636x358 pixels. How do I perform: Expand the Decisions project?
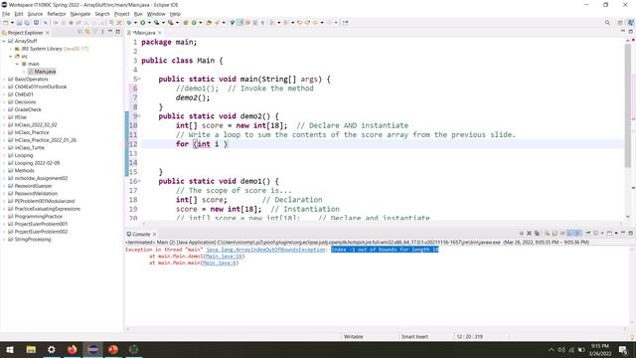(x=4, y=101)
